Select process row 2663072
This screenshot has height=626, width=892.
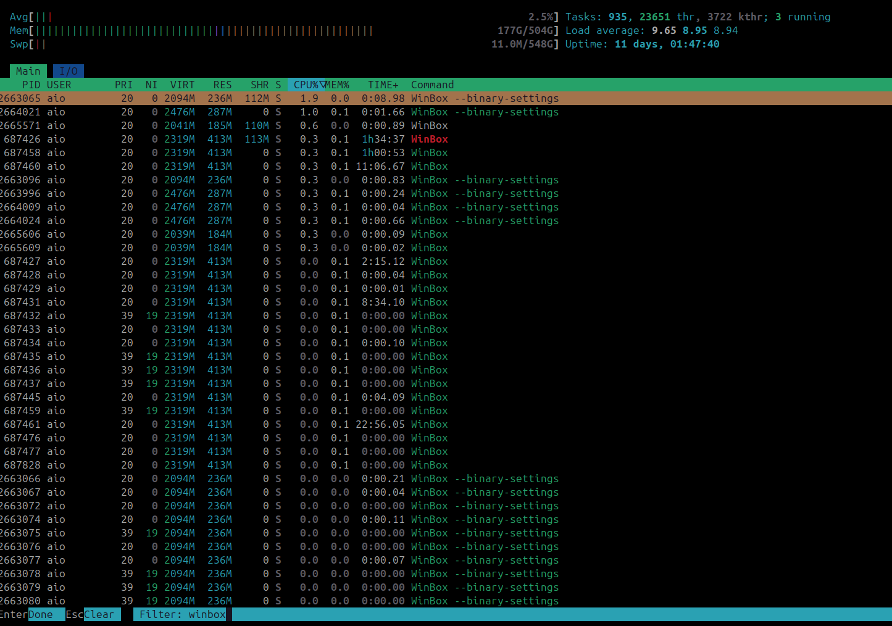(x=446, y=506)
